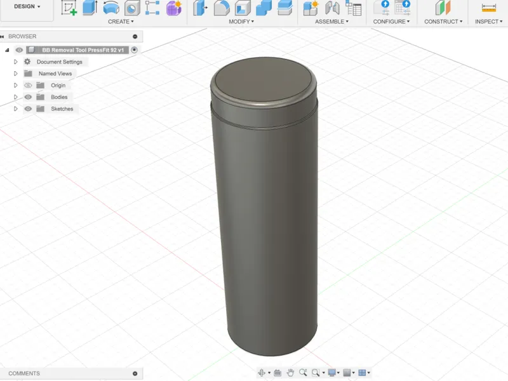Open the DESIGN workspace dropdown
Viewport: 508px width, 381px height.
pyautogui.click(x=27, y=6)
